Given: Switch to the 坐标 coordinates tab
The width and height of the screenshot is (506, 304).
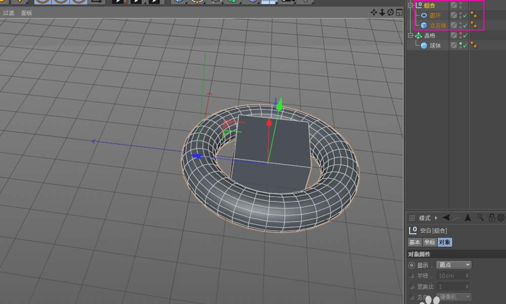Looking at the screenshot, I should pyautogui.click(x=430, y=242).
